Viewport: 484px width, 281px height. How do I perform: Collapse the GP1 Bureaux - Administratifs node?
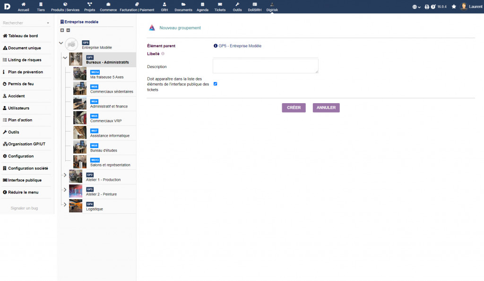tap(65, 58)
